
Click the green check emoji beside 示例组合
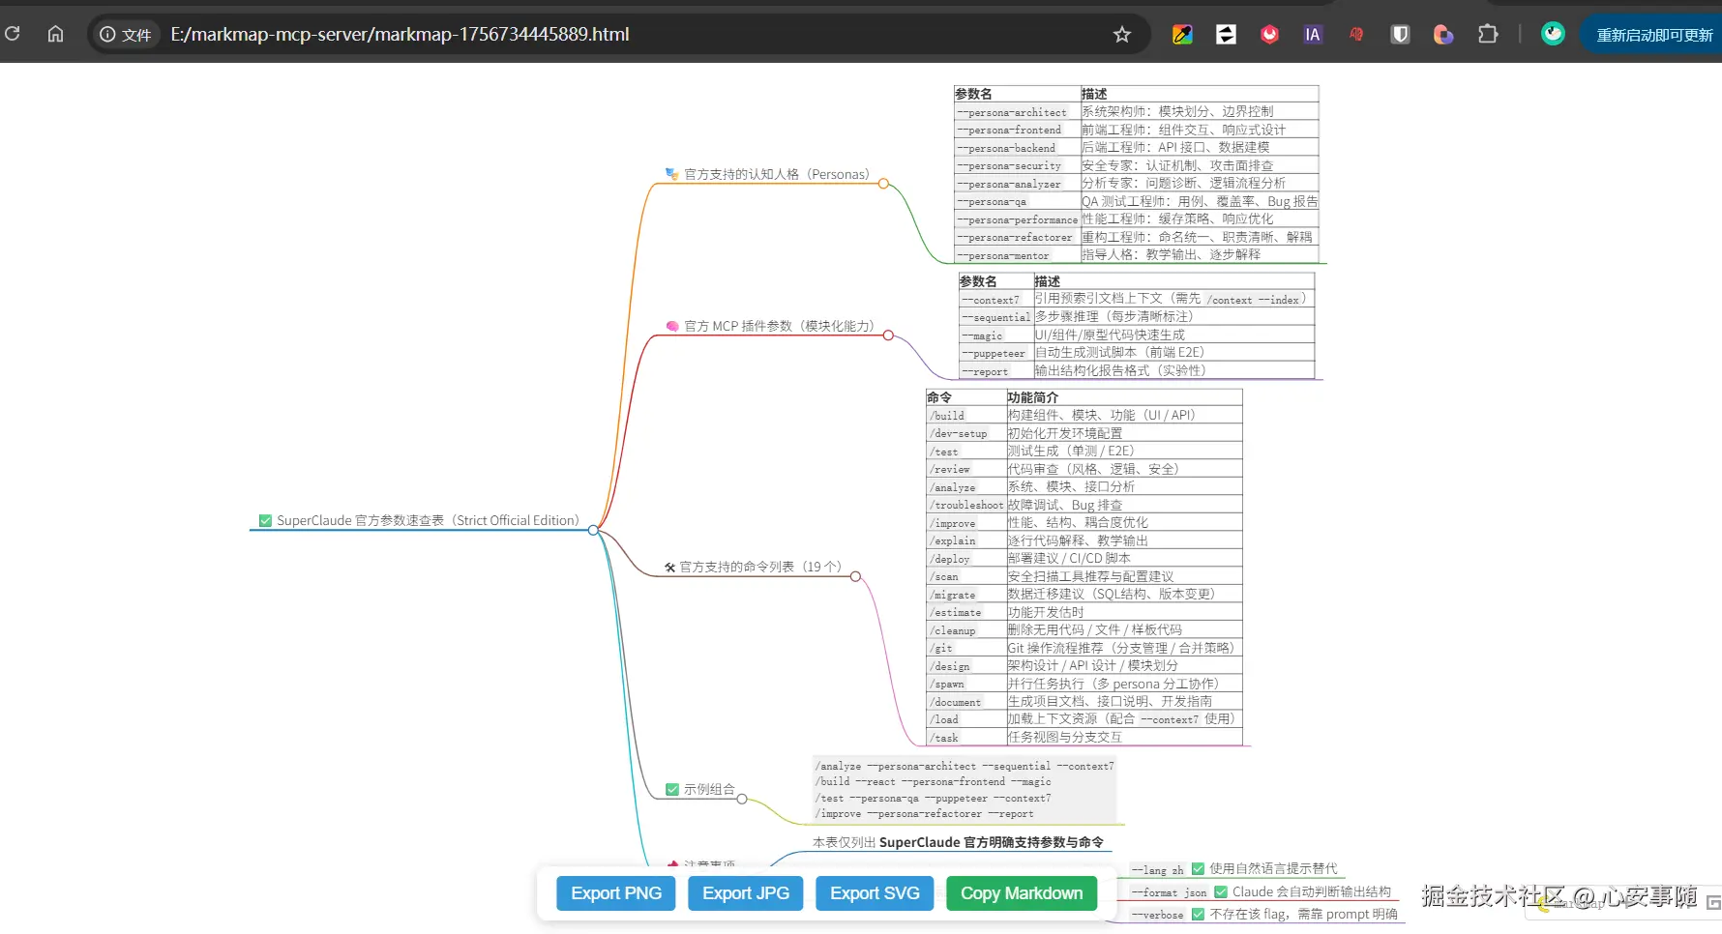click(x=672, y=789)
